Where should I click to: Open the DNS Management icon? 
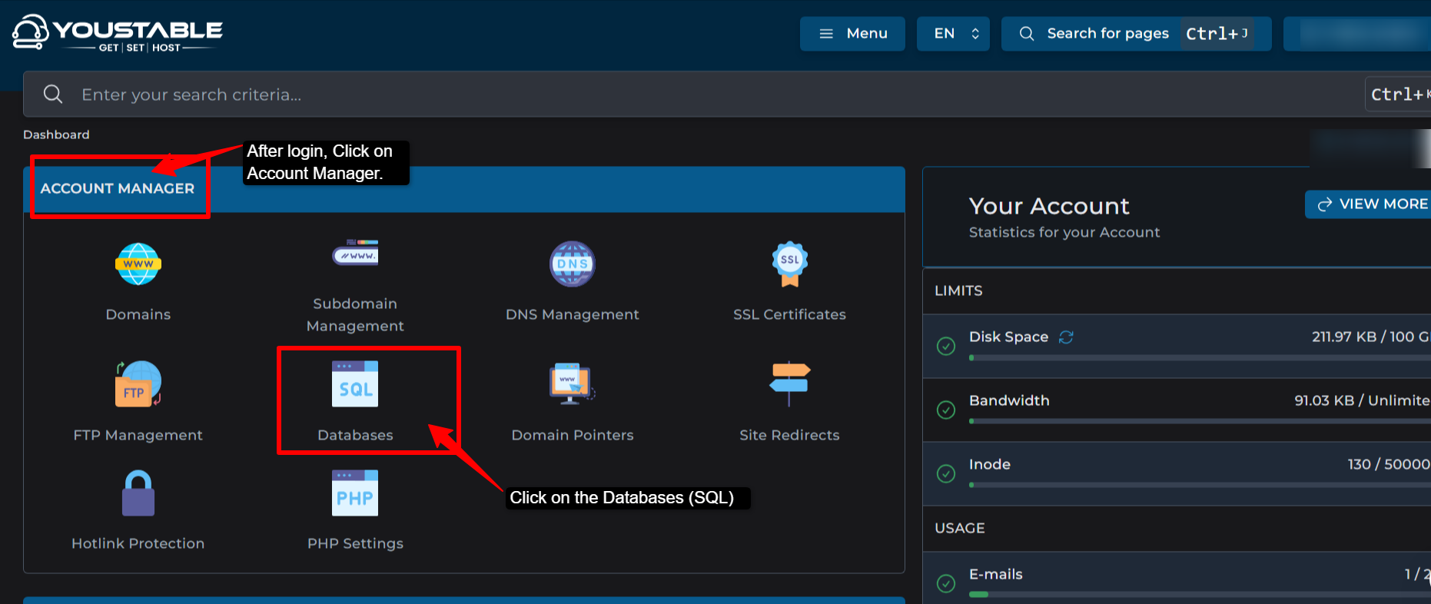573,264
